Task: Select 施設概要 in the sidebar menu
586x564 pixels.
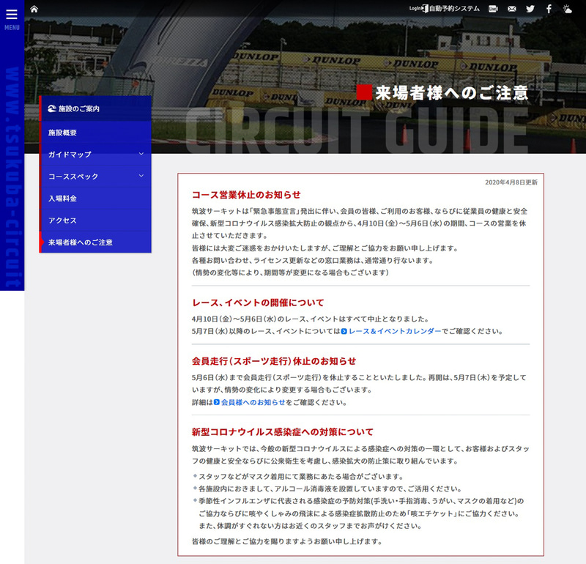Action: tap(64, 133)
